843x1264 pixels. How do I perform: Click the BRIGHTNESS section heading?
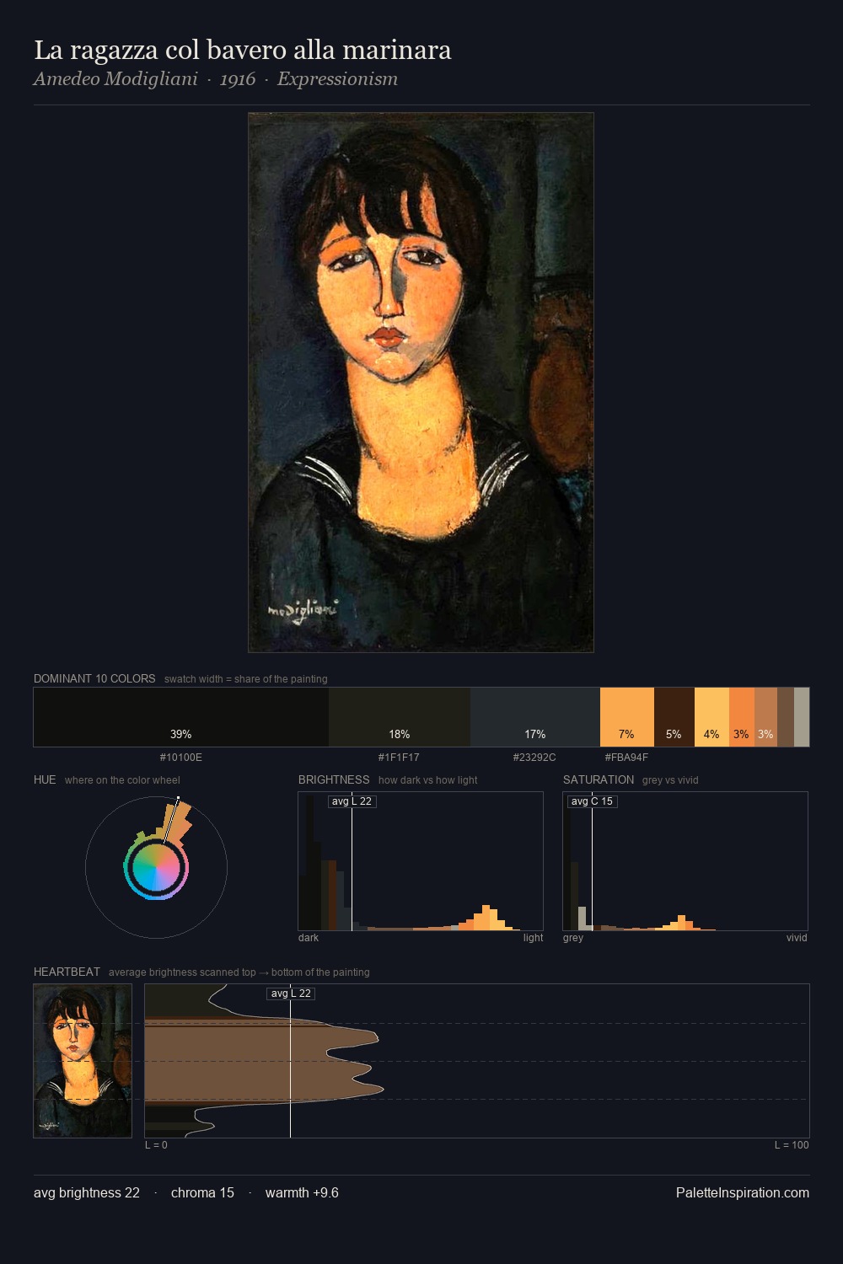(x=334, y=779)
